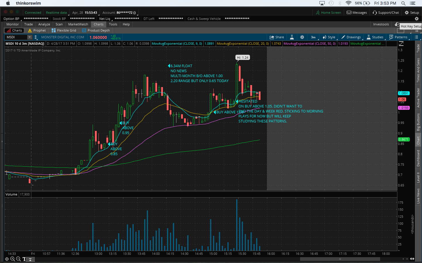Switch to the Analyze tab
422x263 pixels.
pyautogui.click(x=44, y=24)
